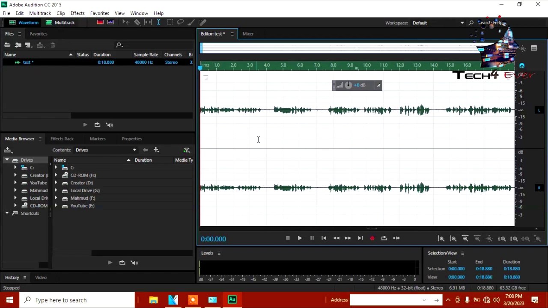Collapse Shortcuts tree node
The height and width of the screenshot is (308, 548).
pyautogui.click(x=7, y=213)
